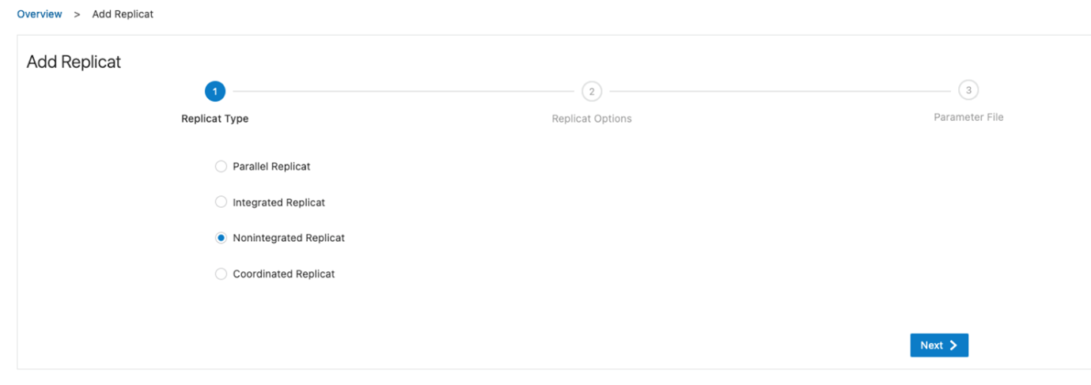Click the chevron arrow inside Next button
The height and width of the screenshot is (385, 1091).
[954, 345]
